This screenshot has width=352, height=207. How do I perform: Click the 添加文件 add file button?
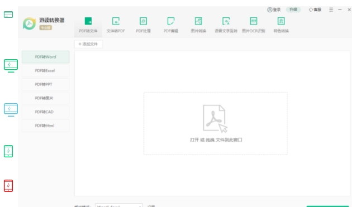tap(88, 44)
